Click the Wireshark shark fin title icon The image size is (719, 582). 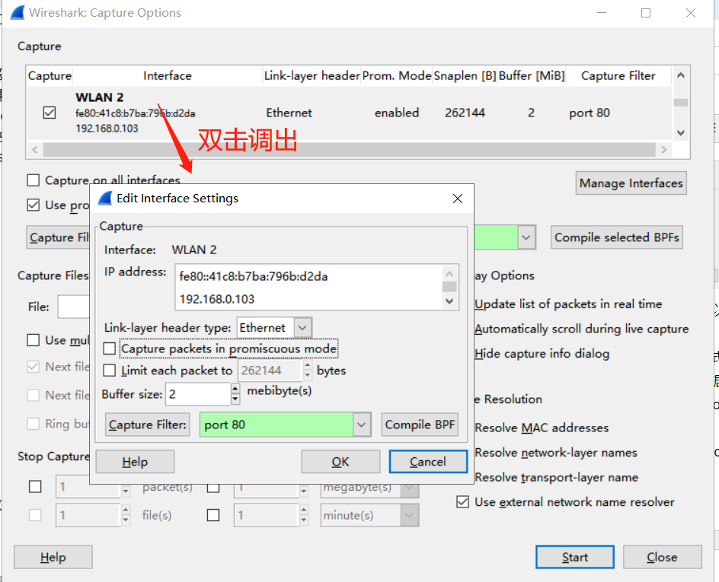coord(17,12)
